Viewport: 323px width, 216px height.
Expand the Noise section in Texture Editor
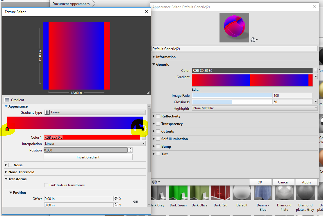(6, 165)
